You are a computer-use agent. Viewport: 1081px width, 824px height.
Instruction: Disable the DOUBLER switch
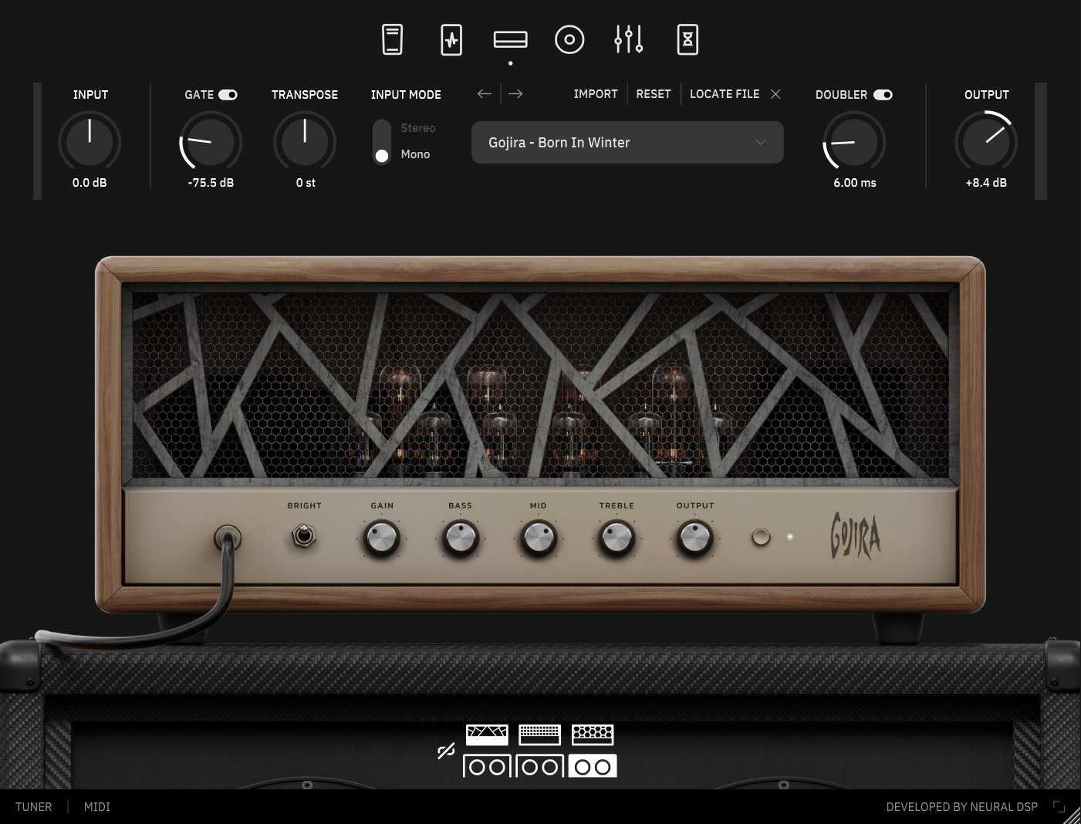883,95
